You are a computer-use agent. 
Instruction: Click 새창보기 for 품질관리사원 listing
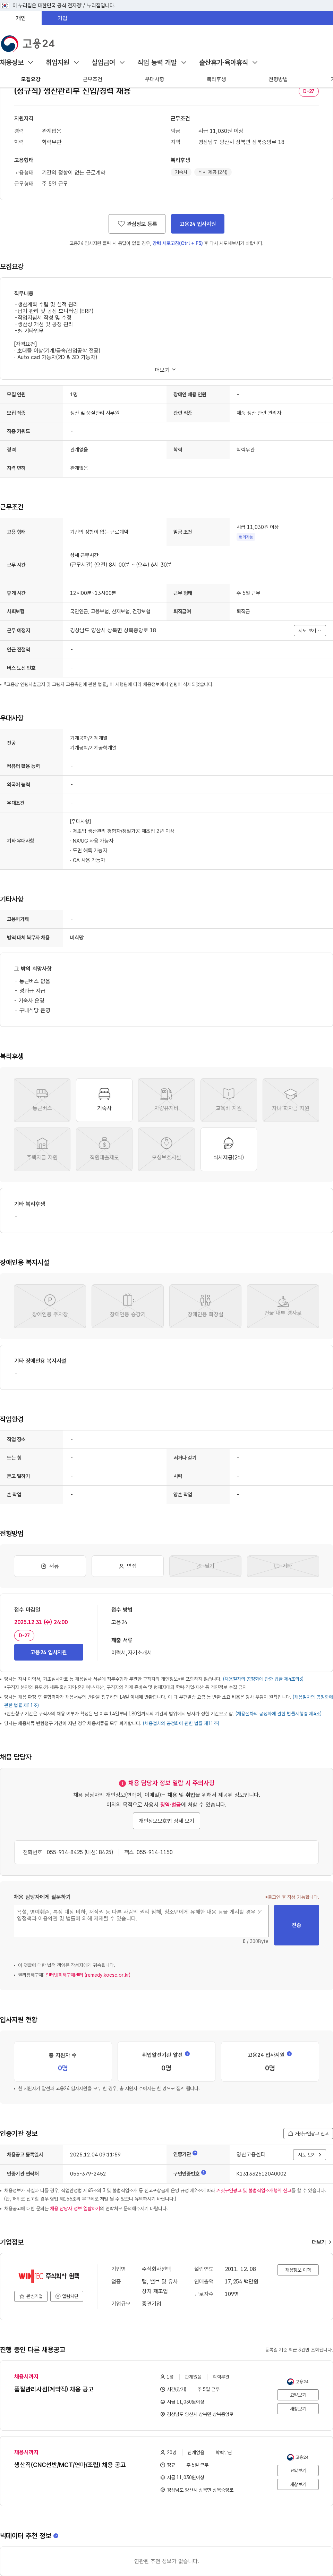point(298,2409)
